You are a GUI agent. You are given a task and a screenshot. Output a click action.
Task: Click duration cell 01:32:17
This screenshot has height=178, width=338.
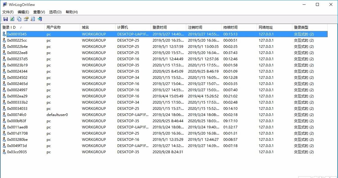pos(230,127)
